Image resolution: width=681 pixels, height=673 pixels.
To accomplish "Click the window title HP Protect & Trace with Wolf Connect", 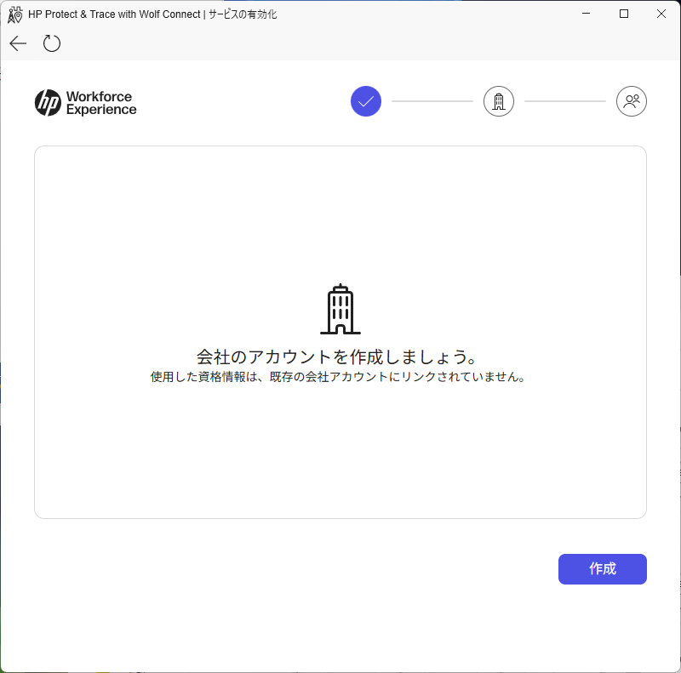I will tap(114, 14).
